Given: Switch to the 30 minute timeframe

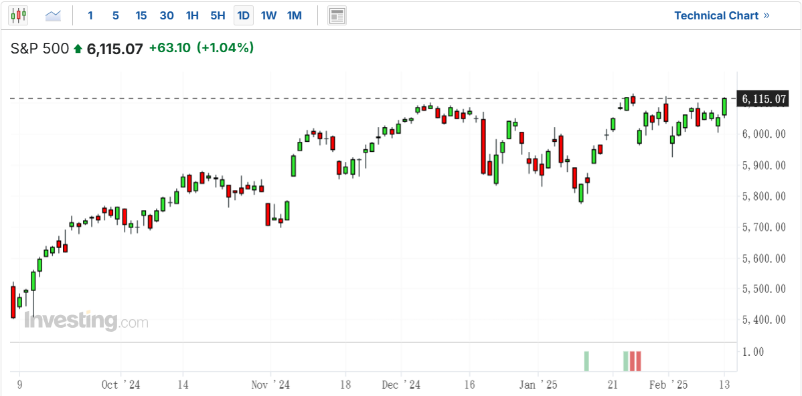Looking at the screenshot, I should [x=167, y=16].
